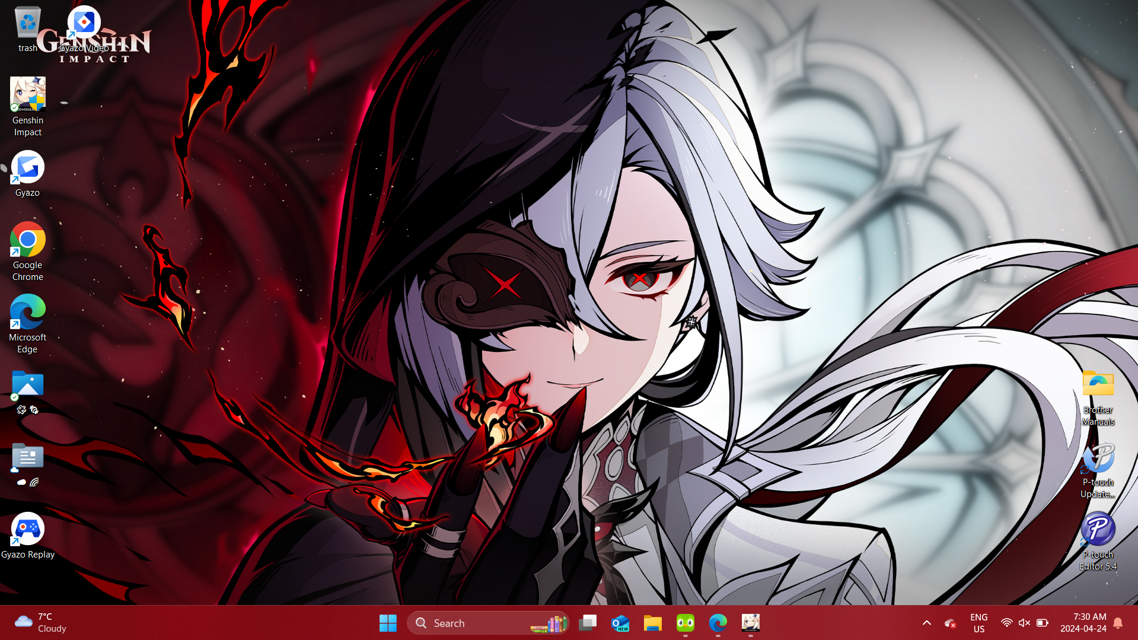Click the taskbar Search box

487,623
